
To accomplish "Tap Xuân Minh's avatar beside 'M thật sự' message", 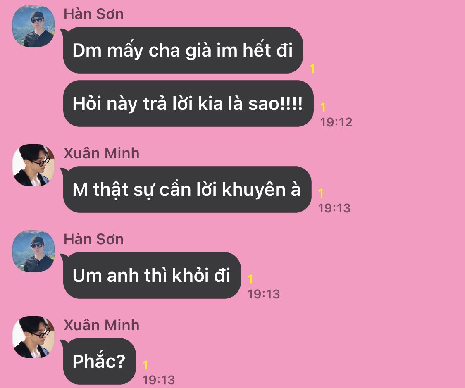I will 33,165.
